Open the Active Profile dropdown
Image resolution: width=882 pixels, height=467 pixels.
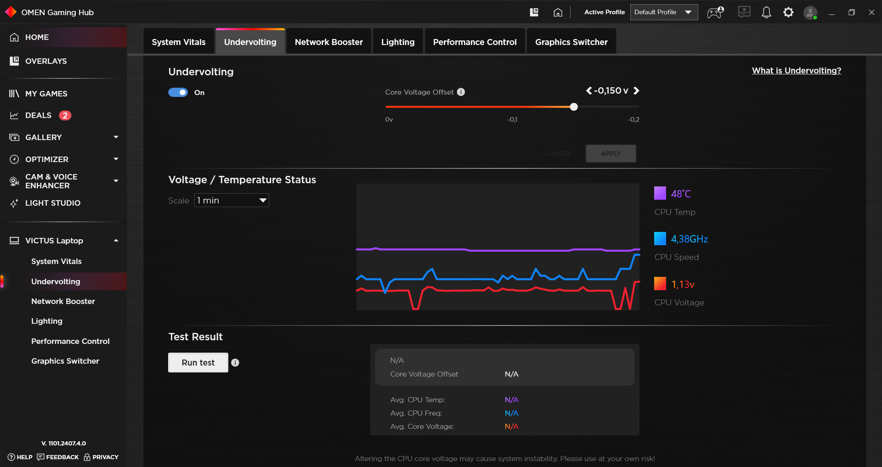[664, 12]
